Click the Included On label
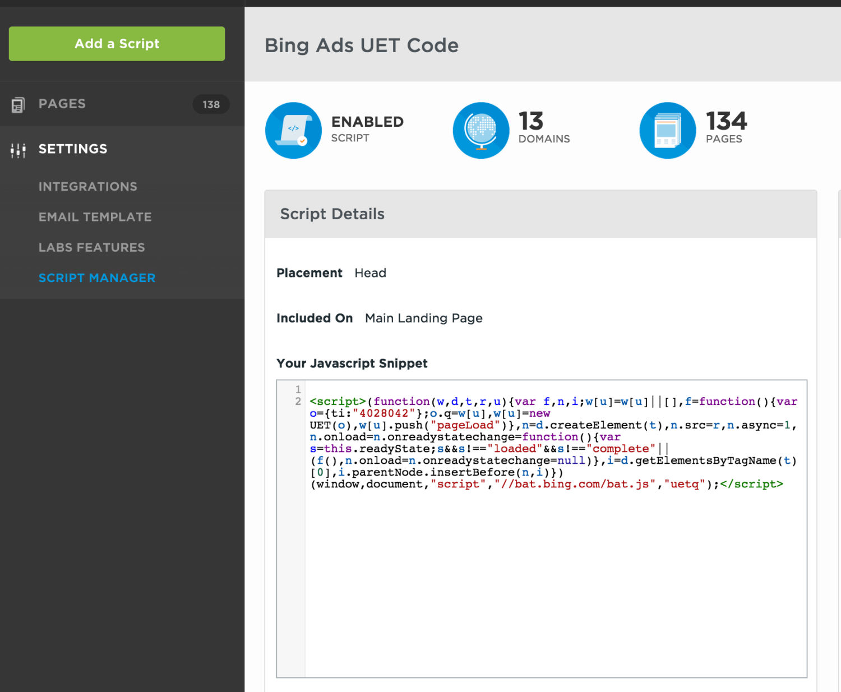The width and height of the screenshot is (841, 692). pos(315,319)
